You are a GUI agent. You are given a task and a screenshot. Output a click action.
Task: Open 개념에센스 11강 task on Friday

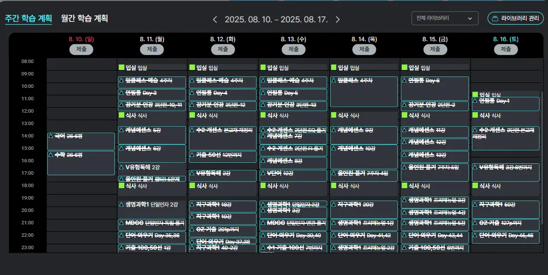click(x=435, y=132)
